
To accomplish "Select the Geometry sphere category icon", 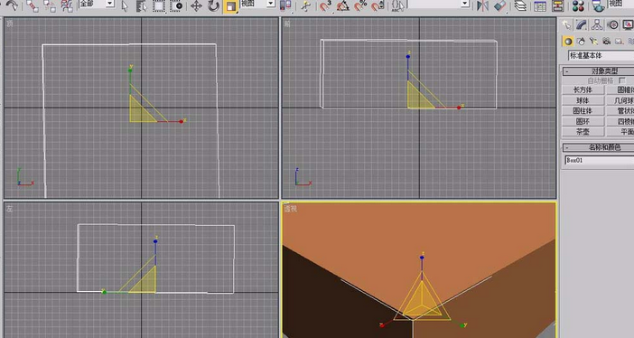I will (x=568, y=42).
